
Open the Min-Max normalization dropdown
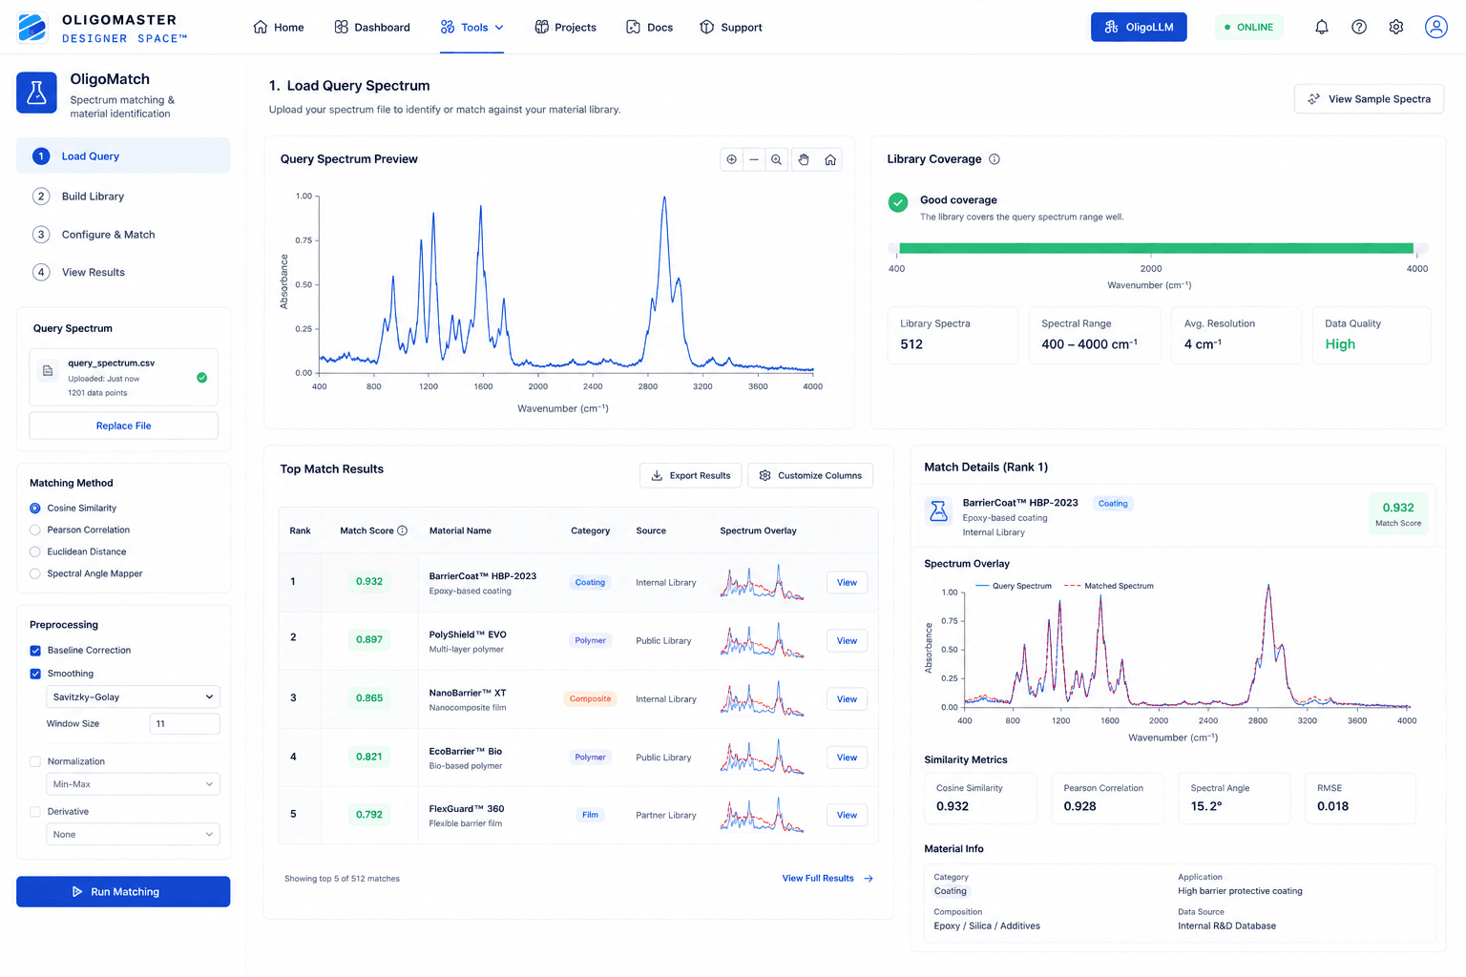tap(133, 784)
